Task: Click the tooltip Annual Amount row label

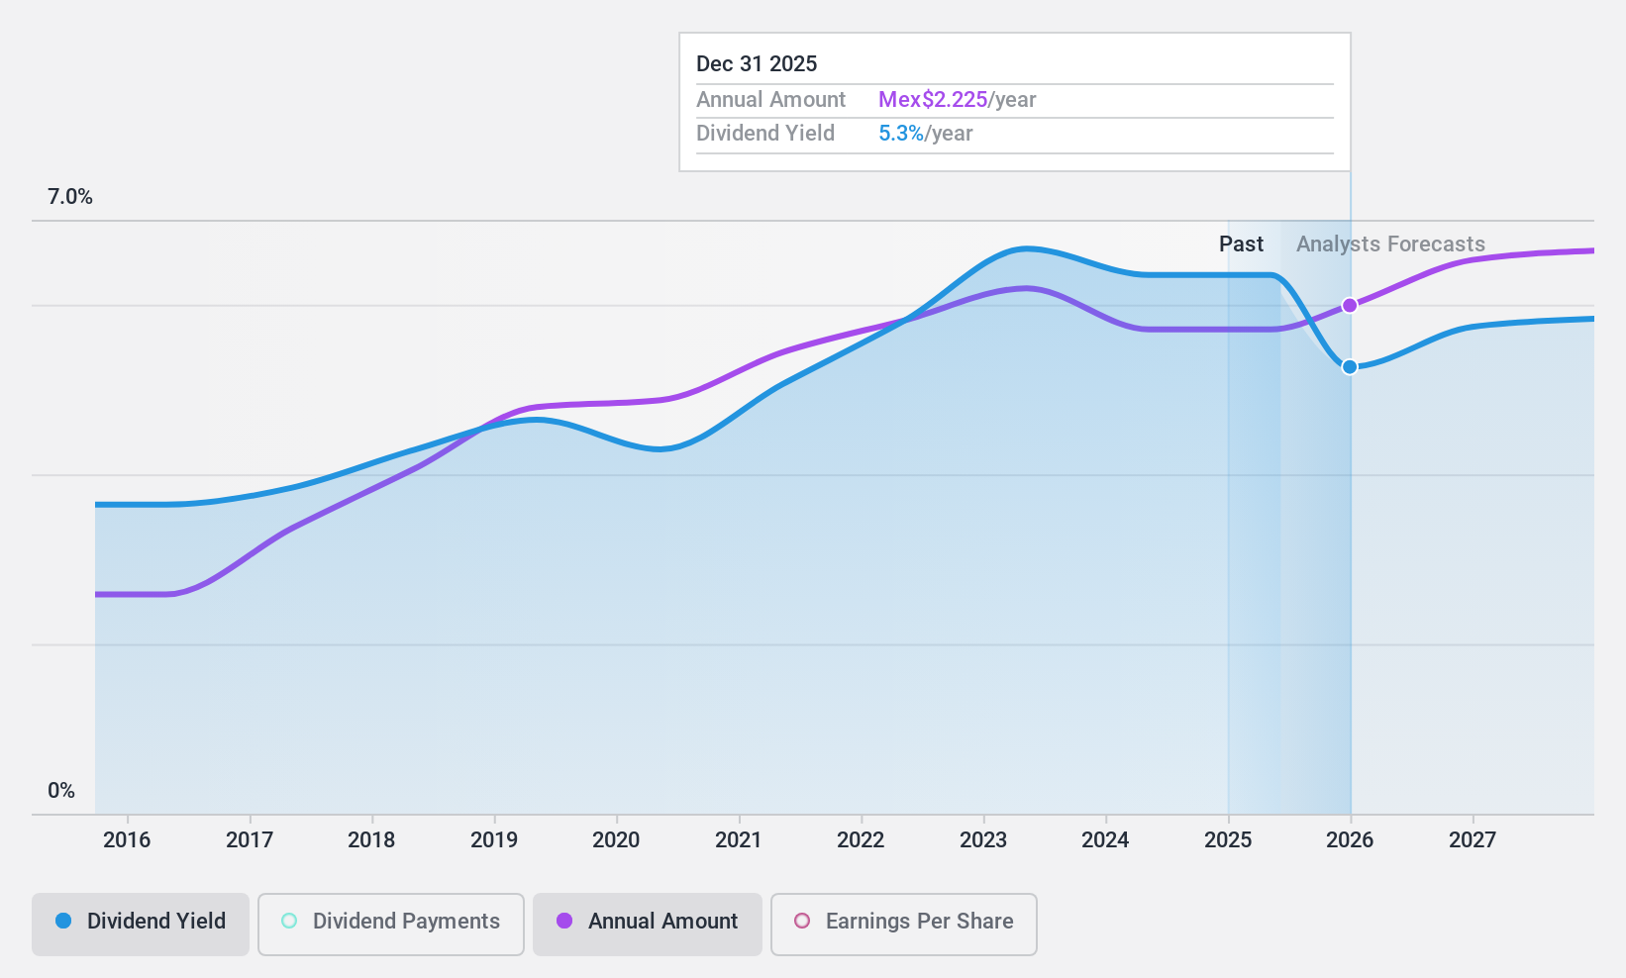Action: tap(770, 100)
